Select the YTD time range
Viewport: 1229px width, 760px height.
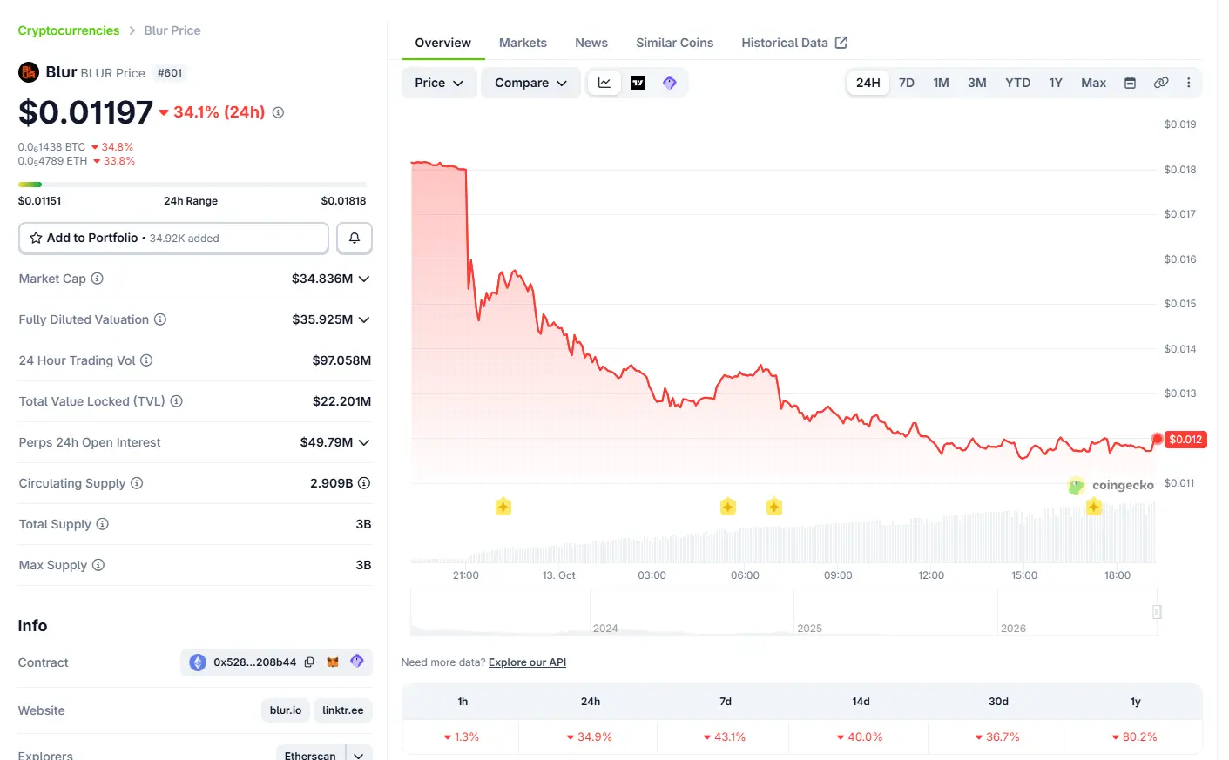pyautogui.click(x=1017, y=83)
